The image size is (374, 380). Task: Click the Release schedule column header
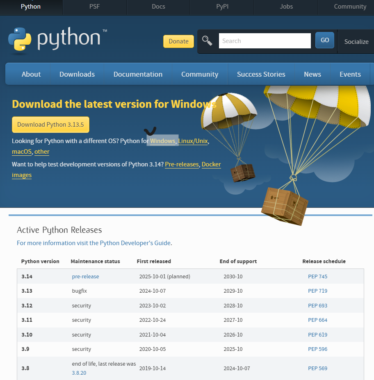[324, 261]
